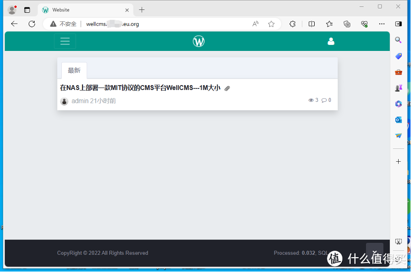This screenshot has height=272, width=411.
Task: Turn on Read Aloud
Action: click(255, 24)
